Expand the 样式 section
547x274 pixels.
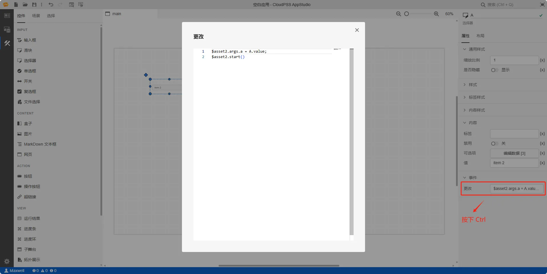pyautogui.click(x=473, y=85)
